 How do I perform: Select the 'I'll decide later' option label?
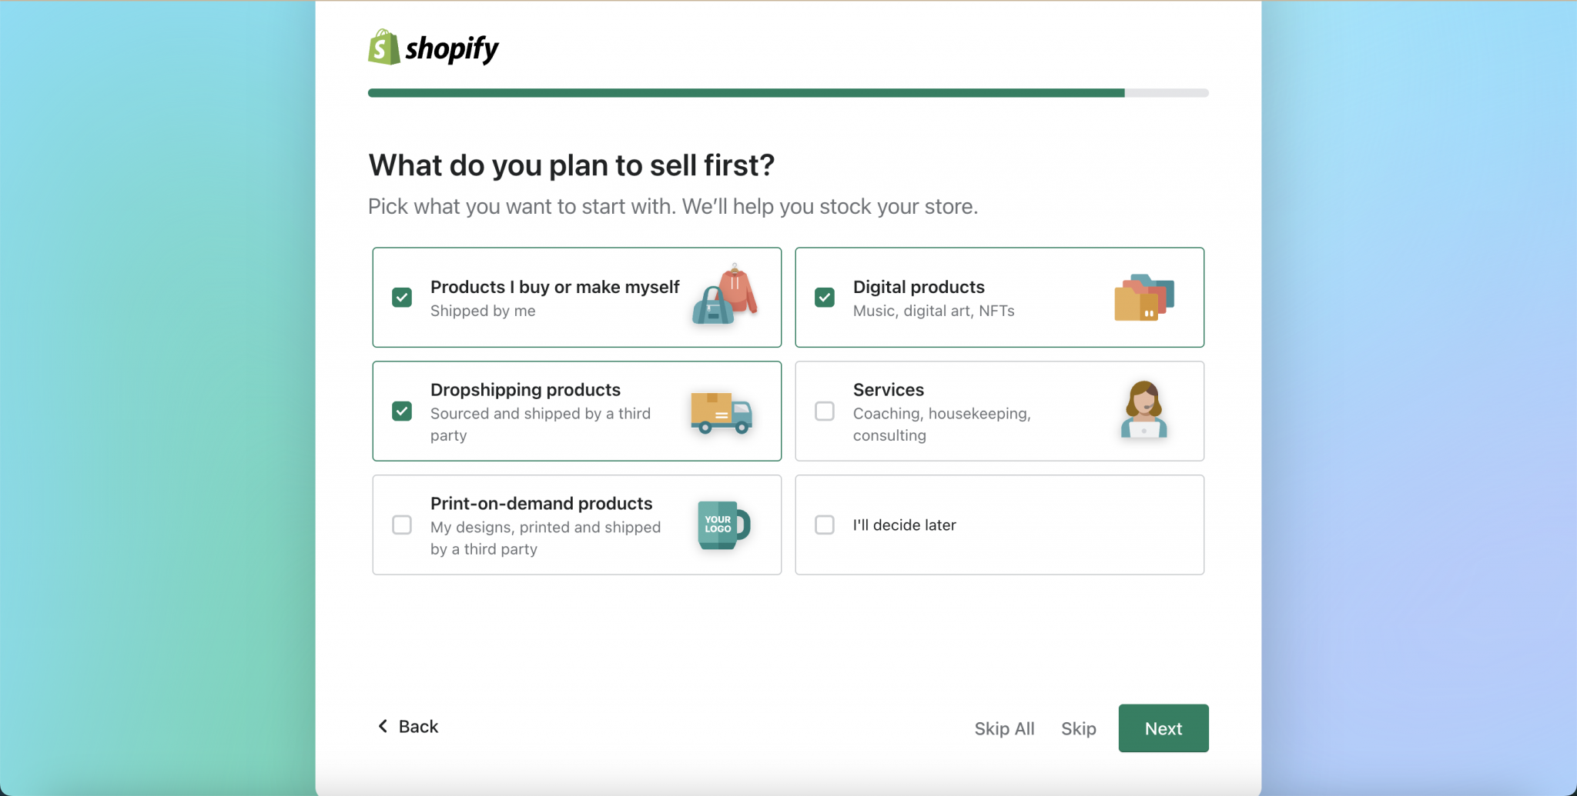click(x=904, y=525)
